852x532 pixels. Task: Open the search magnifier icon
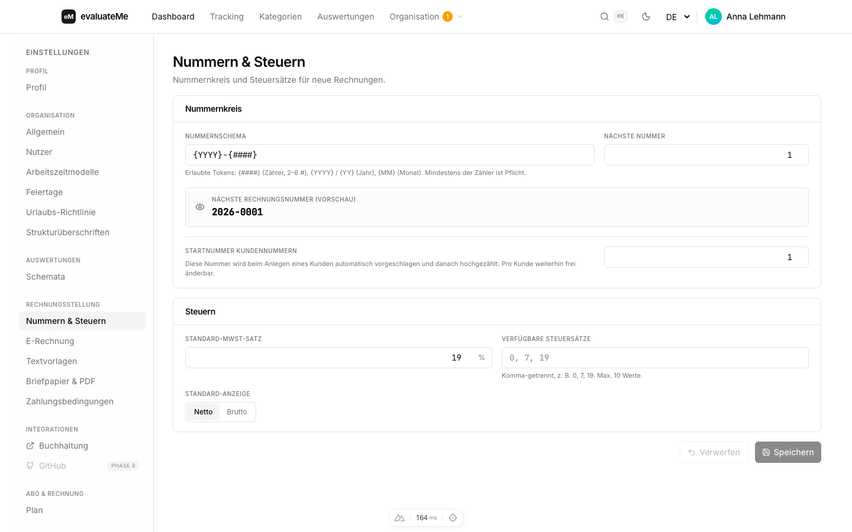(605, 17)
